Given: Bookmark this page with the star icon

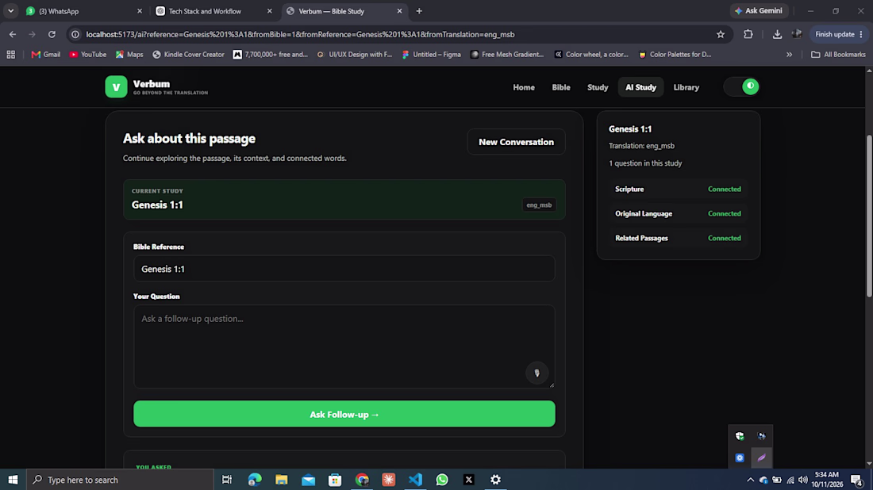Looking at the screenshot, I should (721, 34).
